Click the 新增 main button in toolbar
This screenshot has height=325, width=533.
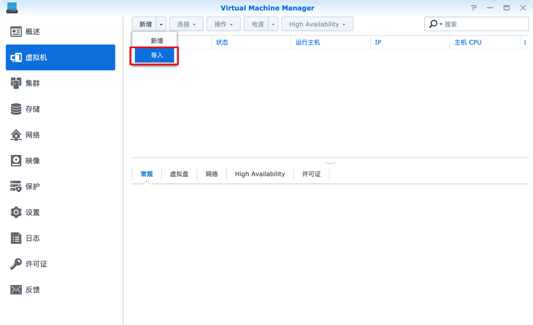click(x=145, y=24)
